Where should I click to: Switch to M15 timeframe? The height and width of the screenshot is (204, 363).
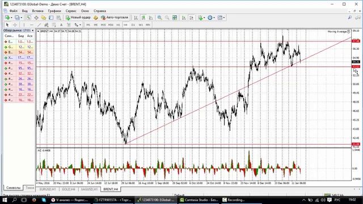pyautogui.click(x=103, y=25)
